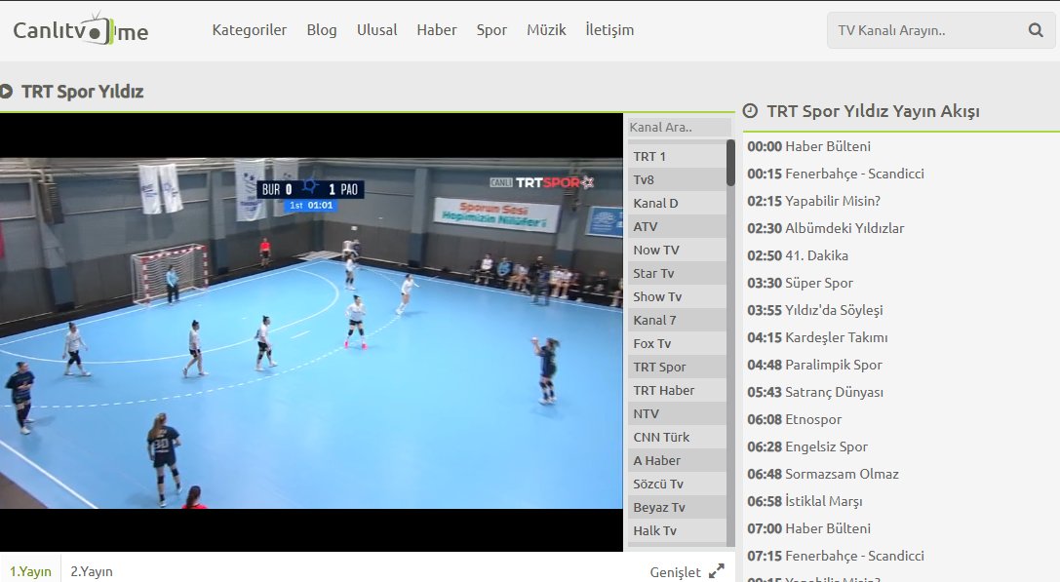This screenshot has height=582, width=1060.
Task: Click the search magnifier icon
Action: [x=1035, y=30]
